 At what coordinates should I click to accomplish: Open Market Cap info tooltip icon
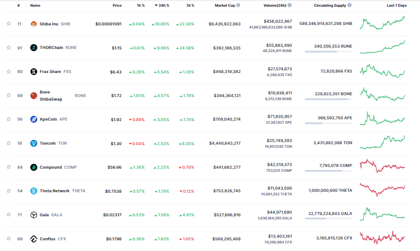[x=238, y=5]
